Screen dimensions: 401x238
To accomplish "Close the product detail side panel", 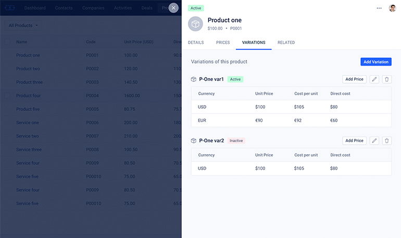I will click(174, 8).
